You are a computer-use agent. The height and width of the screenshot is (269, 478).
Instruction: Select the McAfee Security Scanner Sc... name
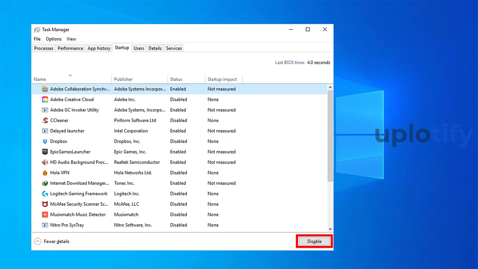(x=79, y=204)
